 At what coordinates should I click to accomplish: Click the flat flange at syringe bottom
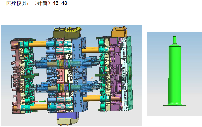pyautogui.click(x=174, y=105)
